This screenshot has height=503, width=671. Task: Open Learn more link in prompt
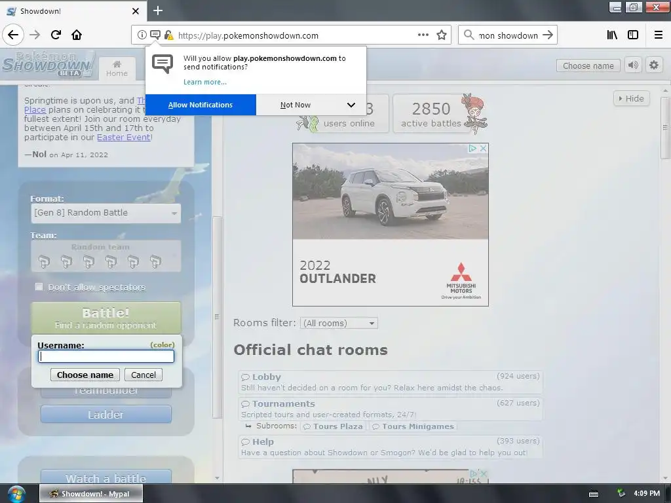pyautogui.click(x=205, y=82)
